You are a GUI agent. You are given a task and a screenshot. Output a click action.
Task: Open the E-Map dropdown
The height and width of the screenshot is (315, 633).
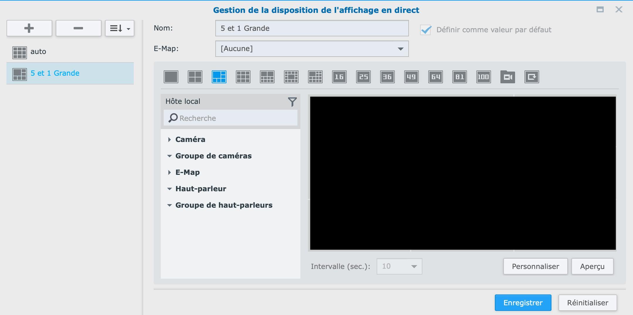pos(312,49)
